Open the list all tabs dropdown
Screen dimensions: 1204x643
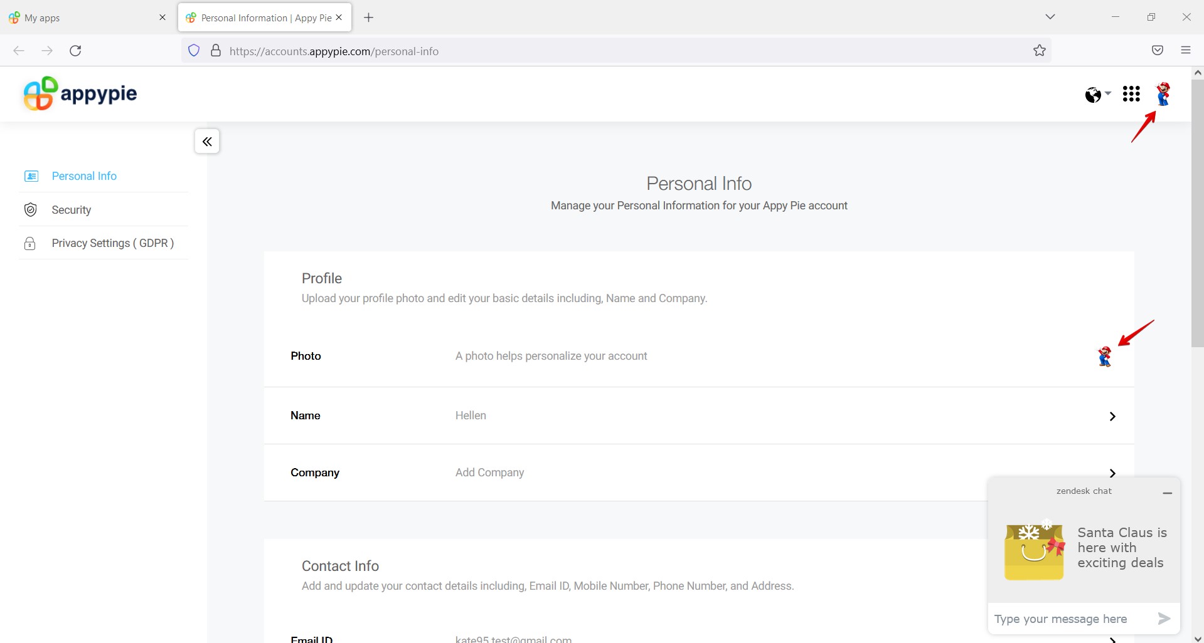(x=1050, y=17)
